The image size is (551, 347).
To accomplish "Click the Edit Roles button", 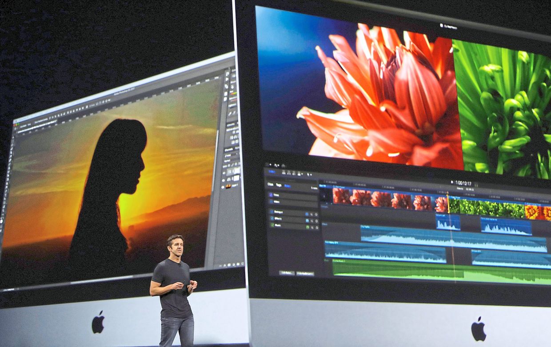I will (x=287, y=273).
